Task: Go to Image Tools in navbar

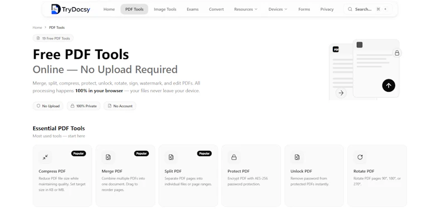Action: [x=165, y=9]
